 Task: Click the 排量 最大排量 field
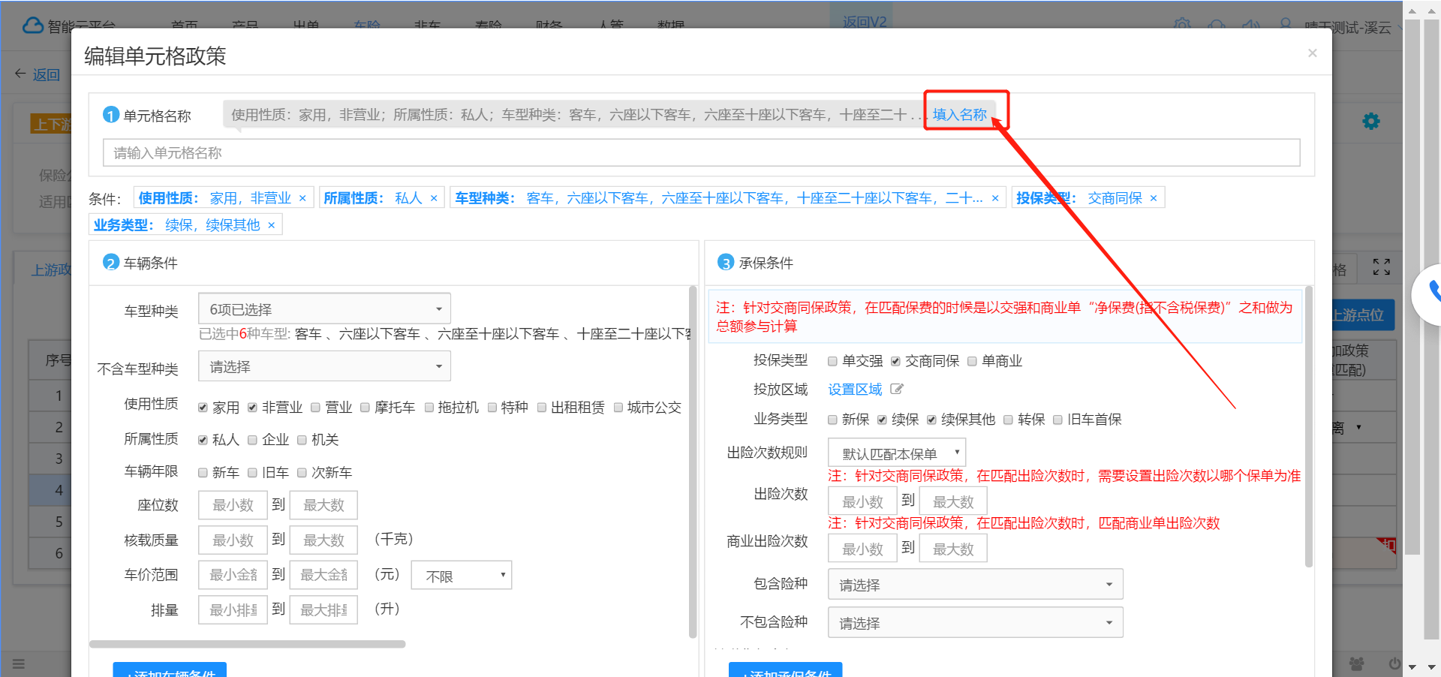tap(323, 610)
